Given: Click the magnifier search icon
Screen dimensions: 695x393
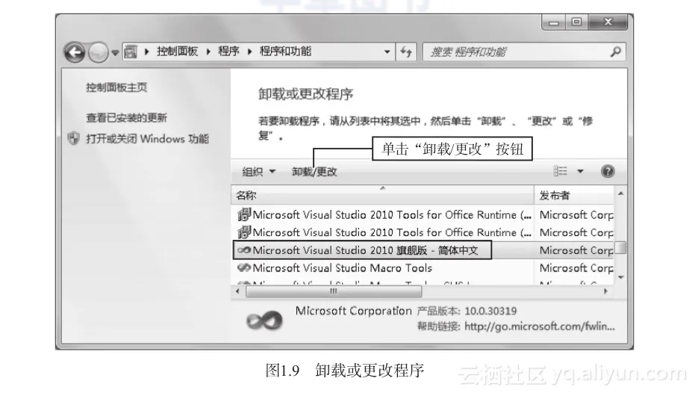Looking at the screenshot, I should click(x=615, y=52).
